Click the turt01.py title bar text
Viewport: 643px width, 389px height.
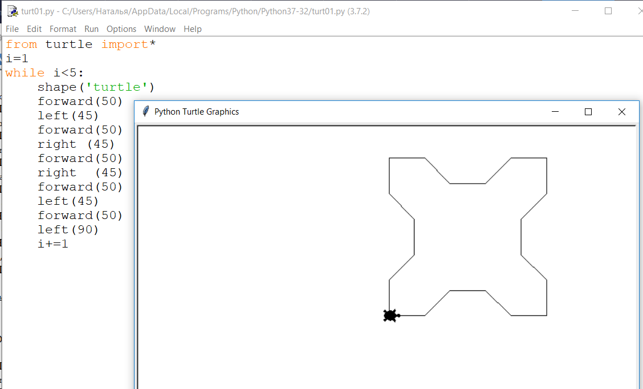click(x=195, y=11)
